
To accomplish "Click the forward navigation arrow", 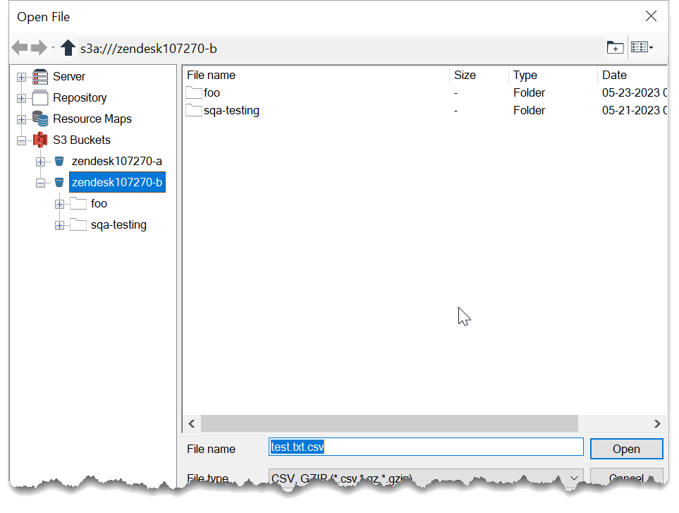I will point(39,47).
